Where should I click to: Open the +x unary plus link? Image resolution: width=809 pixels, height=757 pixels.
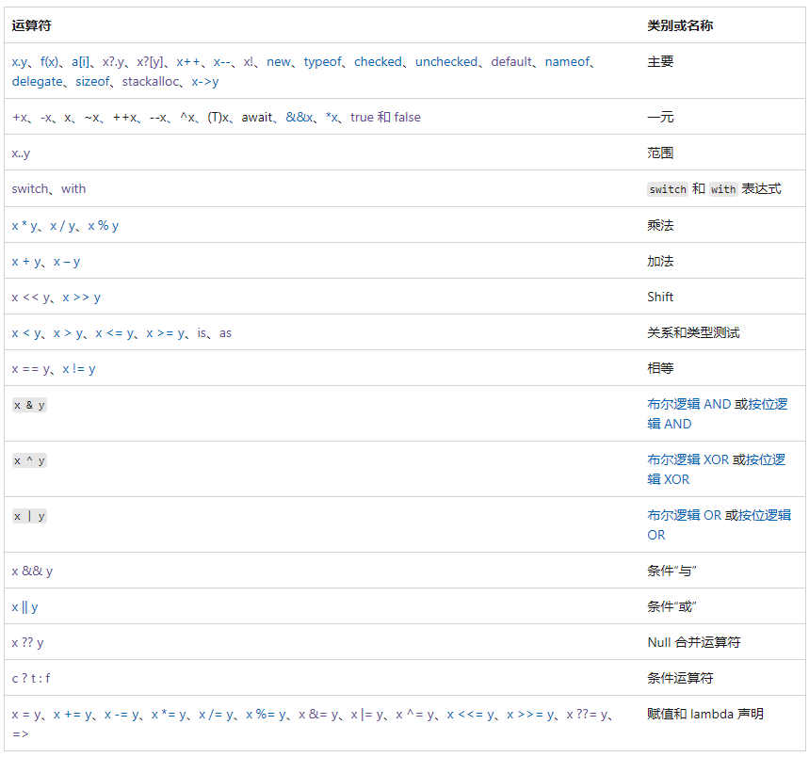(x=20, y=118)
